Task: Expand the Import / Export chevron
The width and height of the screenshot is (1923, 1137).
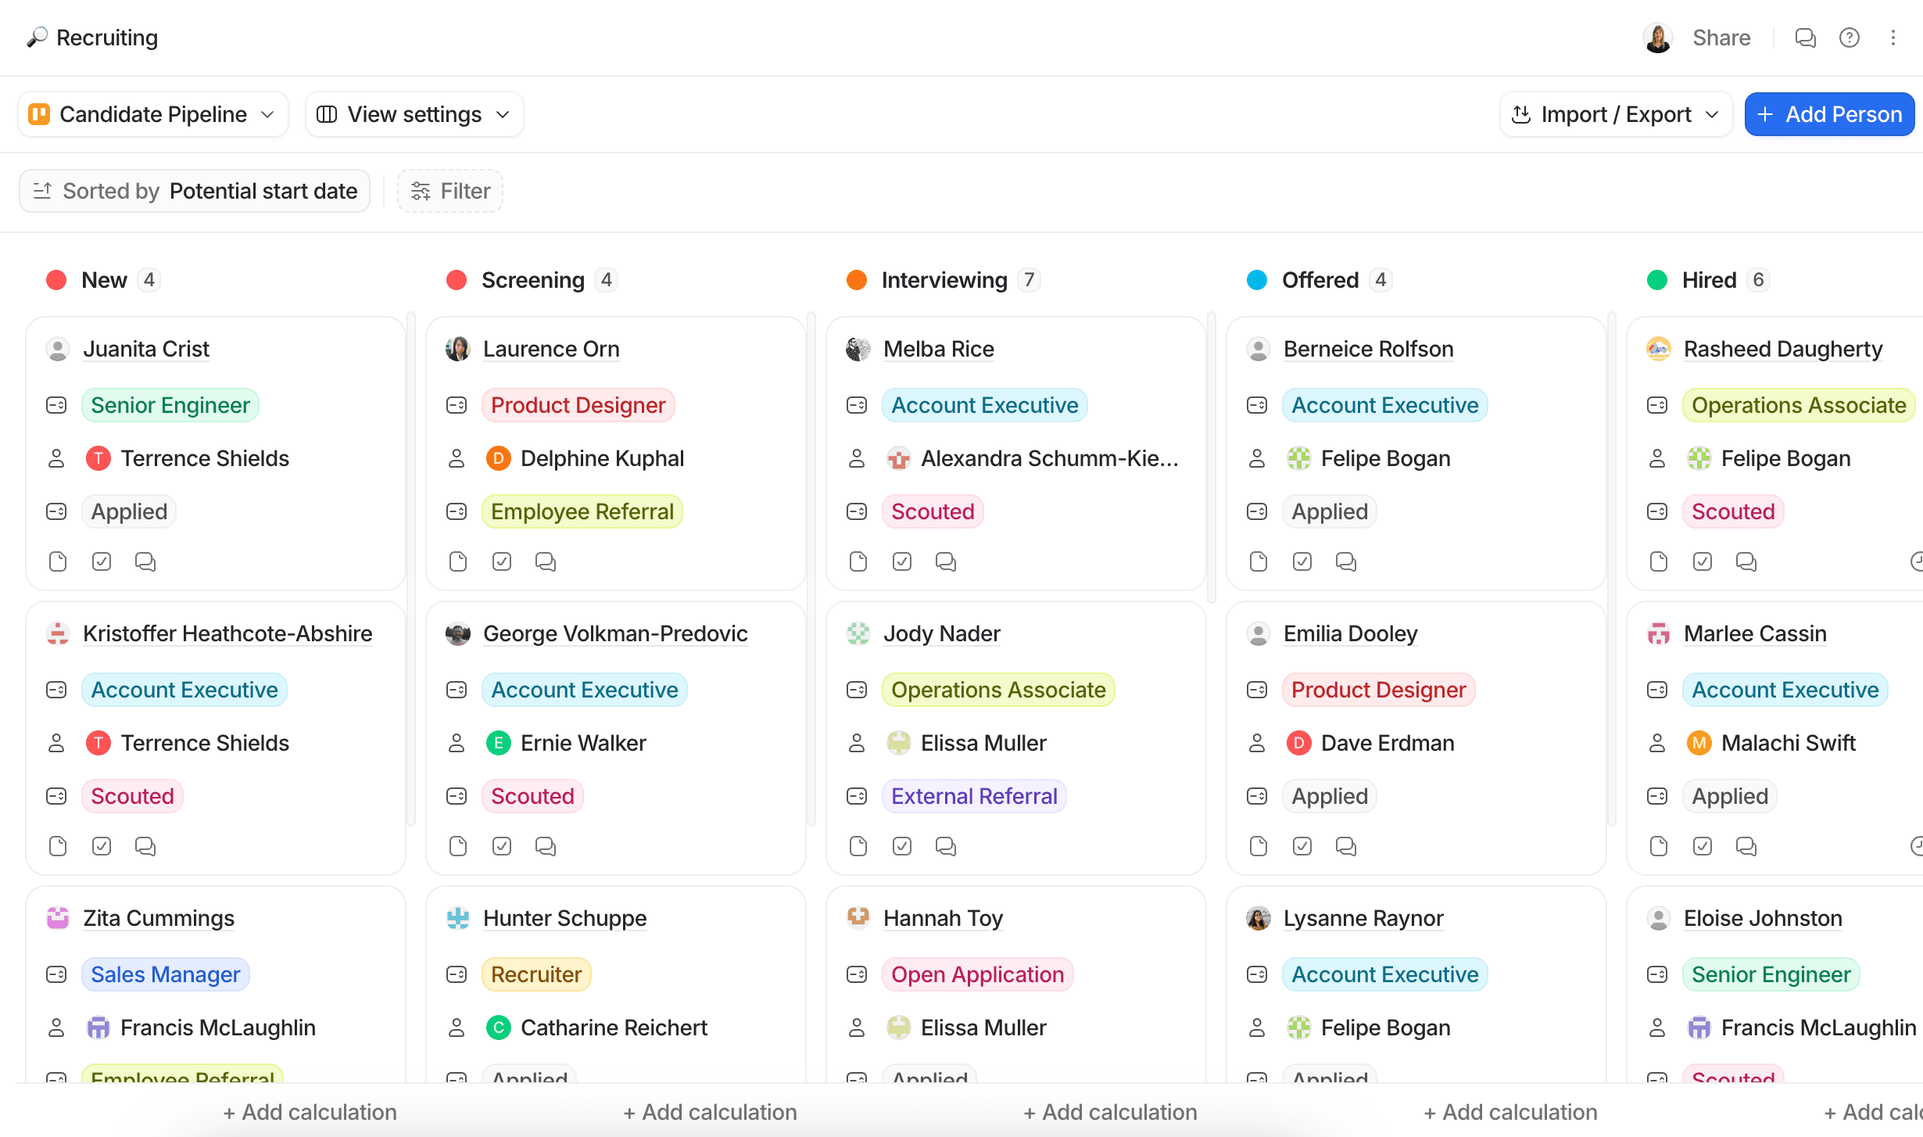Action: [x=1711, y=113]
